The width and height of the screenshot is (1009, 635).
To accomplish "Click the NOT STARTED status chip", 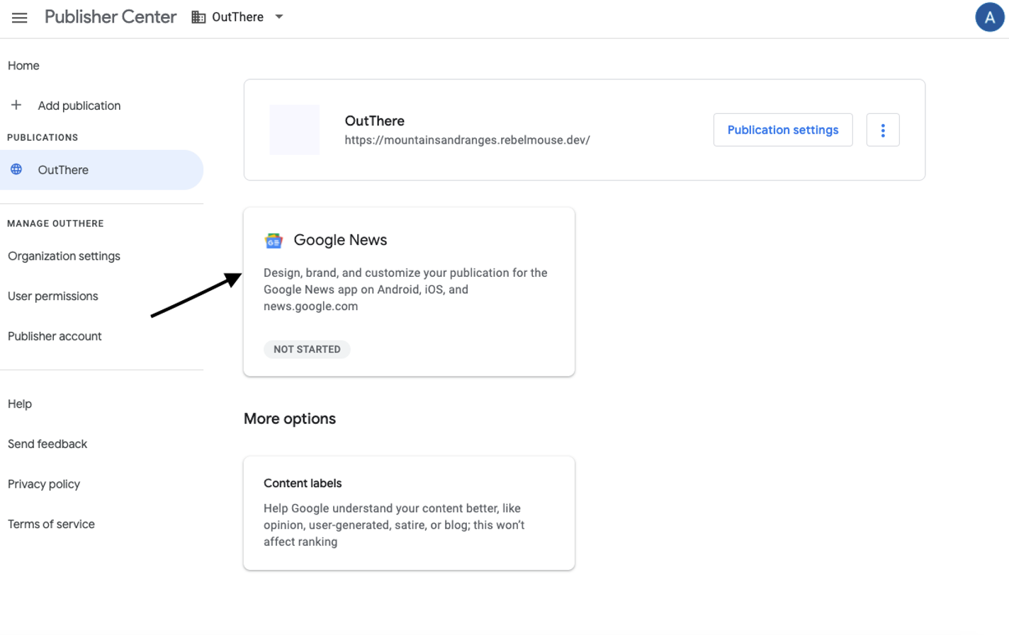I will (307, 349).
